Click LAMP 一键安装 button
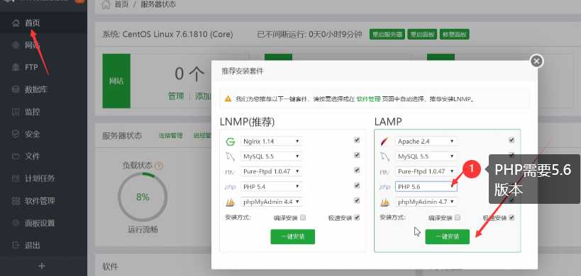 coord(447,237)
